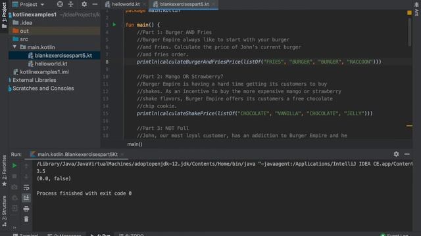Click the Exit icon in Run panel left toolbar
The height and width of the screenshot is (236, 421).
(x=14, y=208)
